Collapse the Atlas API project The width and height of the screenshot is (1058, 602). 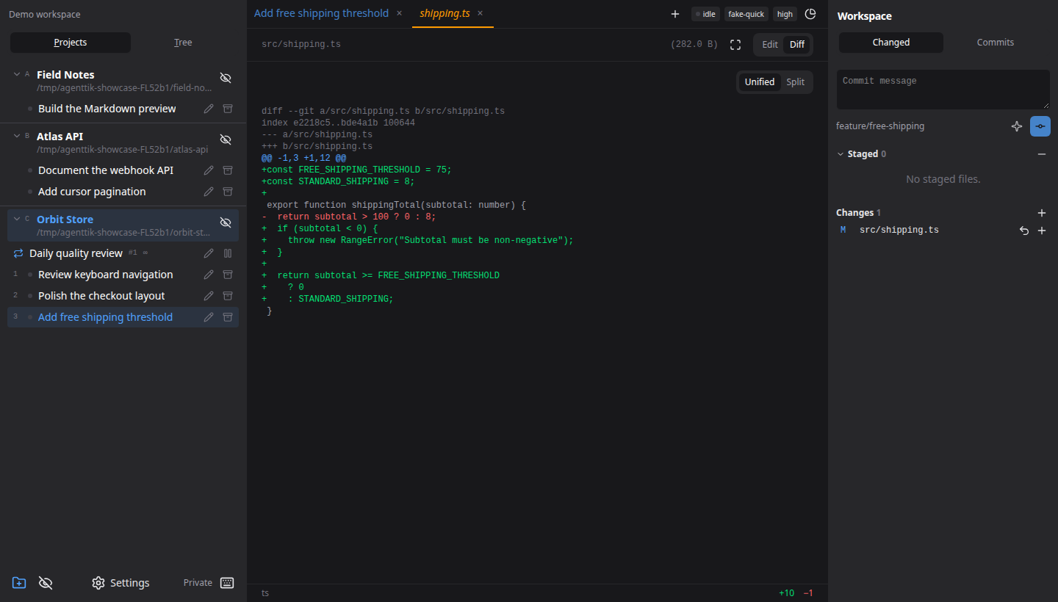17,136
